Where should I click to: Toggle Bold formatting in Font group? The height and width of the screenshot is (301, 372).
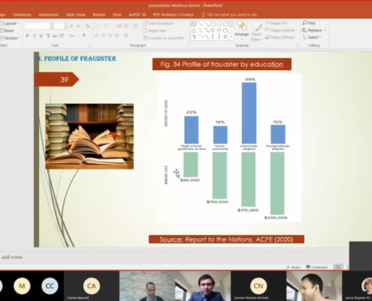pyautogui.click(x=27, y=35)
